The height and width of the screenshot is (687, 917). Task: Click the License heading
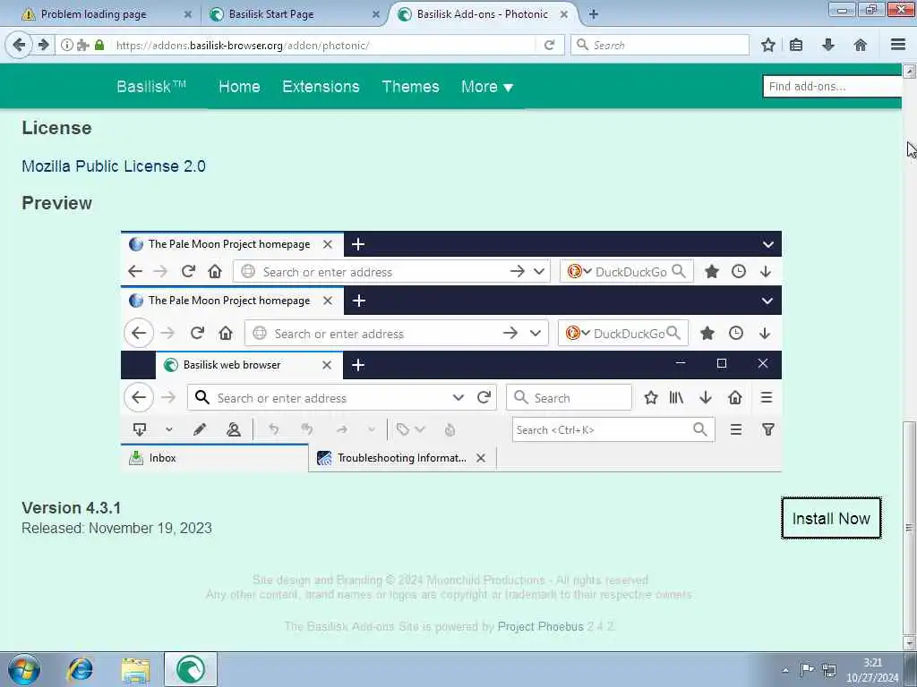(x=56, y=128)
